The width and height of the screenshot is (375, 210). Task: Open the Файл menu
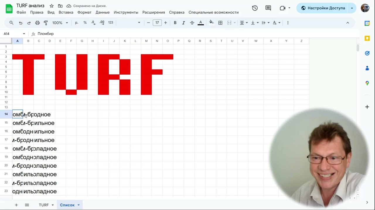tap(21, 12)
